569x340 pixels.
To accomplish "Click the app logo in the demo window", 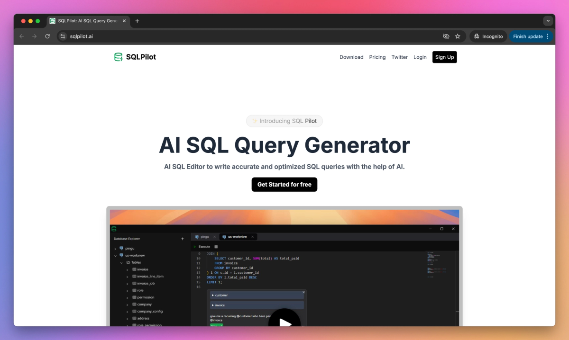I will 114,229.
